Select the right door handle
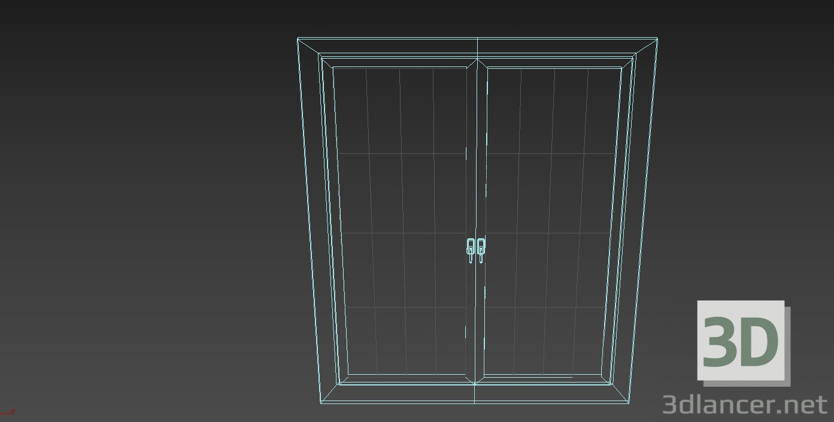Screen dimensions: 834x422 [481, 247]
